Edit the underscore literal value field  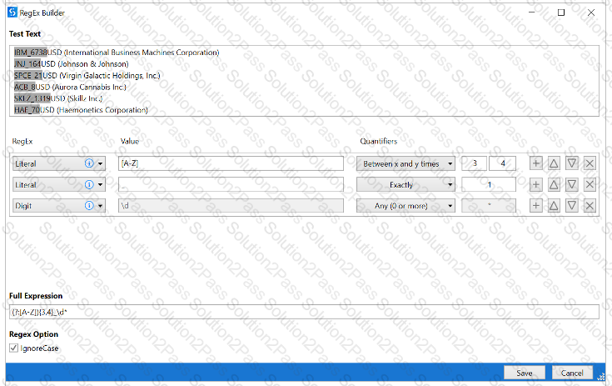231,184
